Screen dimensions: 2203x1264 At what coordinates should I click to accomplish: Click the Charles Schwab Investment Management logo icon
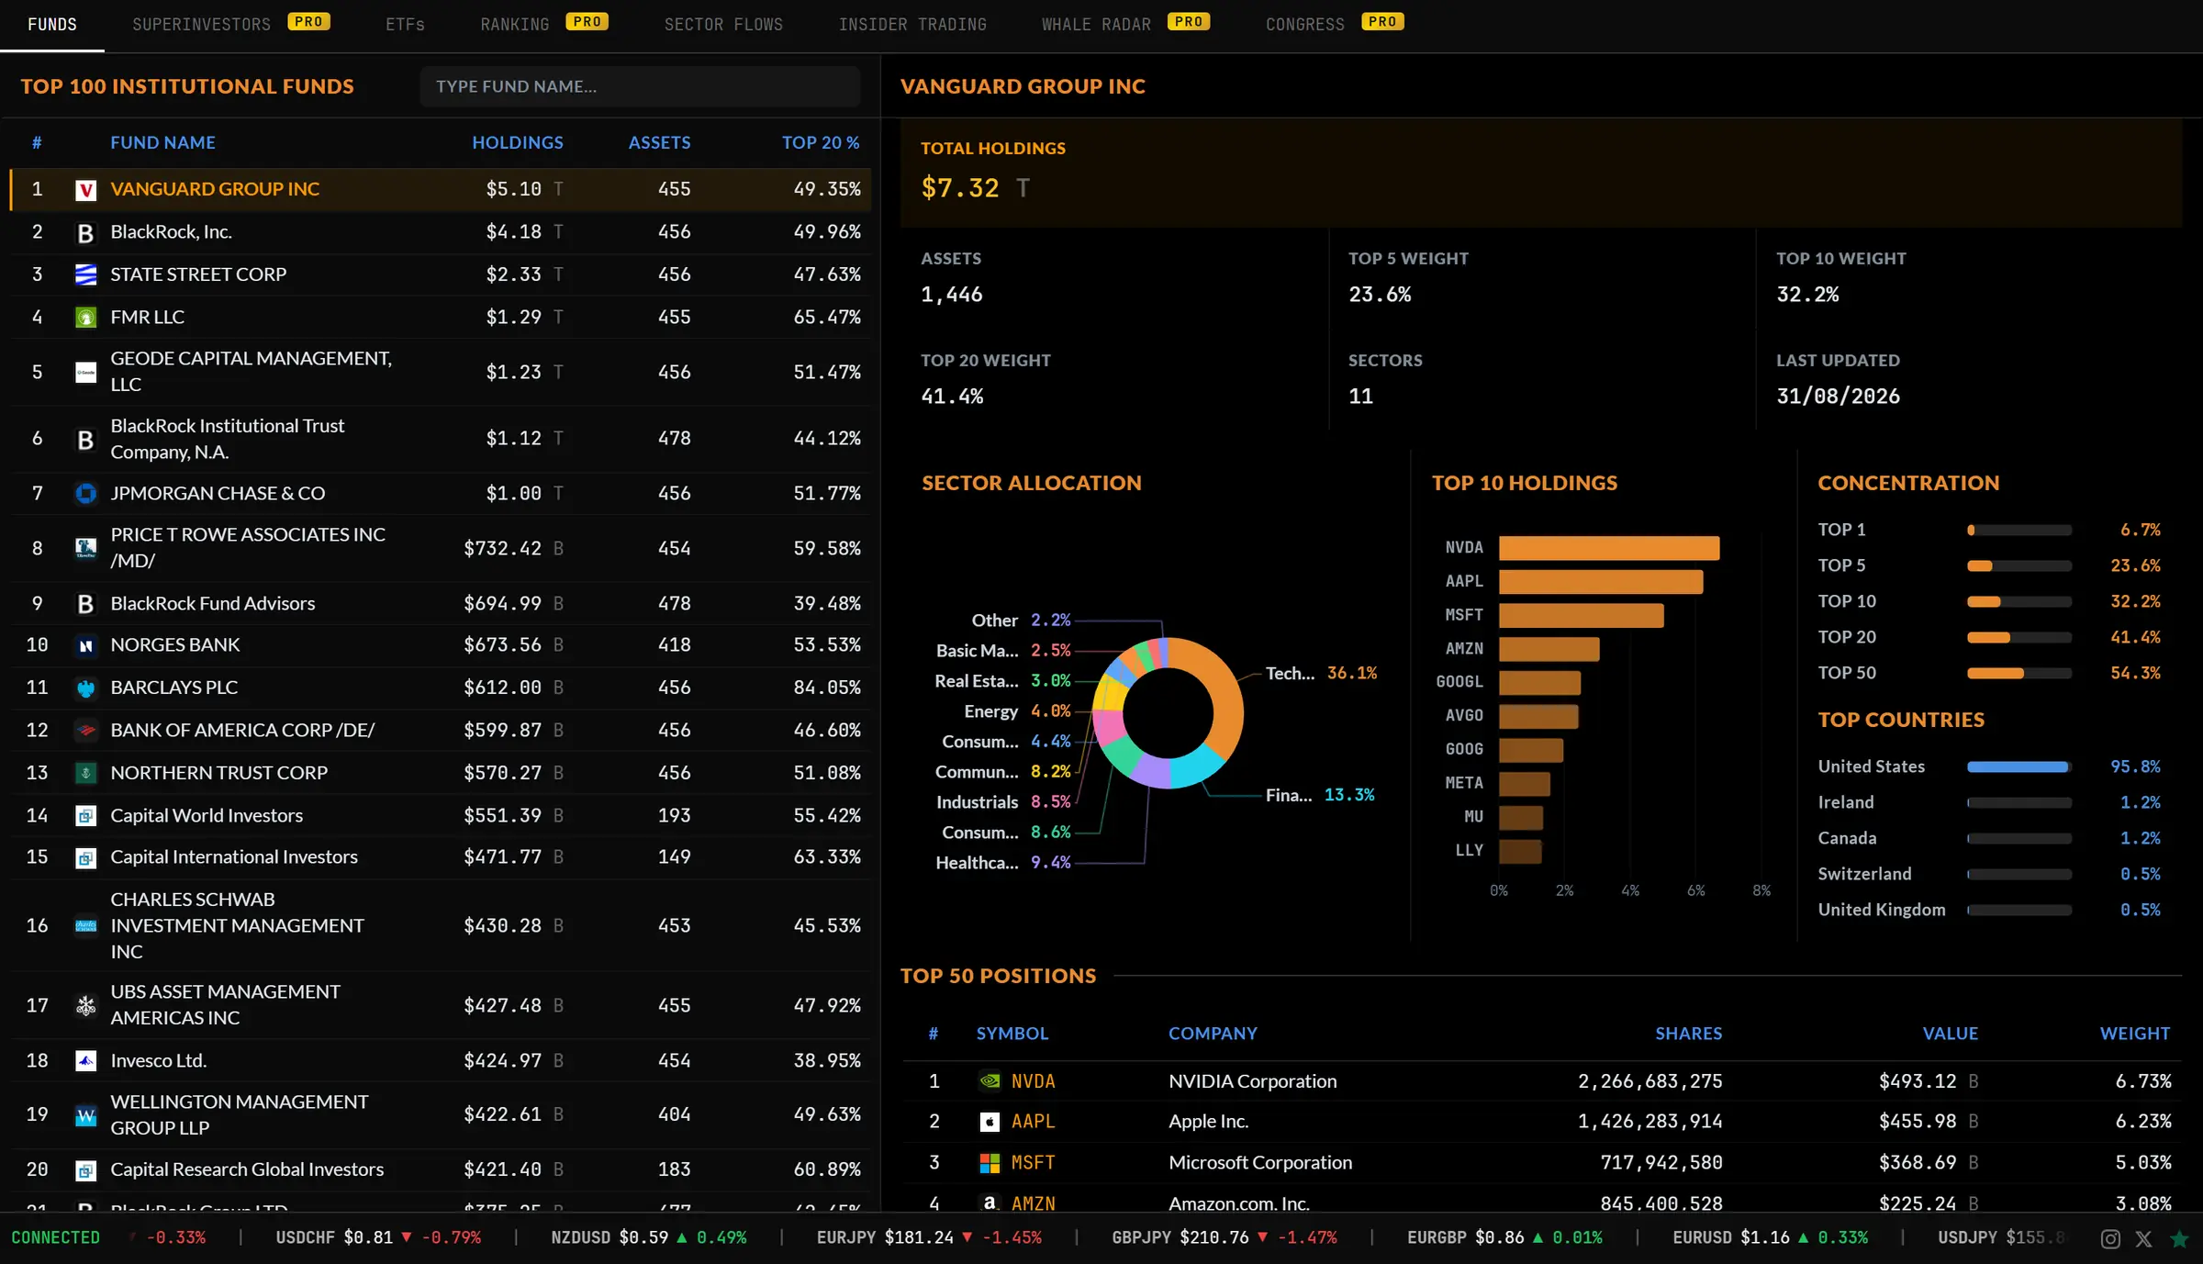(x=85, y=926)
